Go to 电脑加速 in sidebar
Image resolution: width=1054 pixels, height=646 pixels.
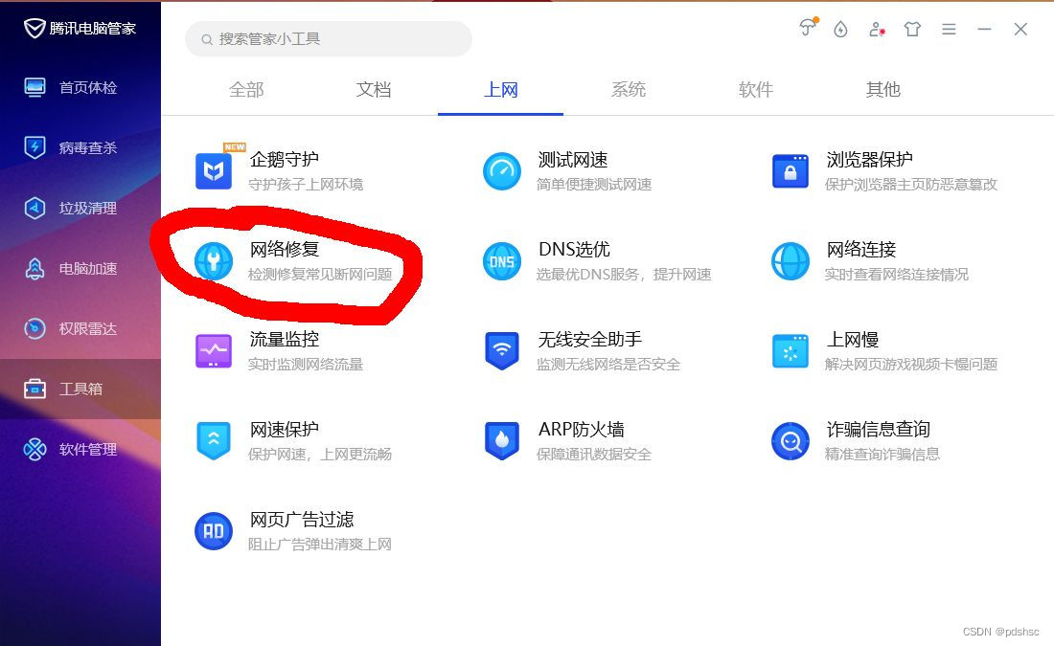(x=80, y=269)
